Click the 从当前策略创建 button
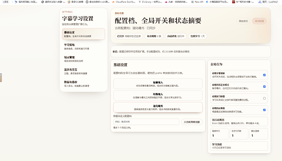Image resolution: width=282 pixels, height=161 pixels. pos(192,122)
